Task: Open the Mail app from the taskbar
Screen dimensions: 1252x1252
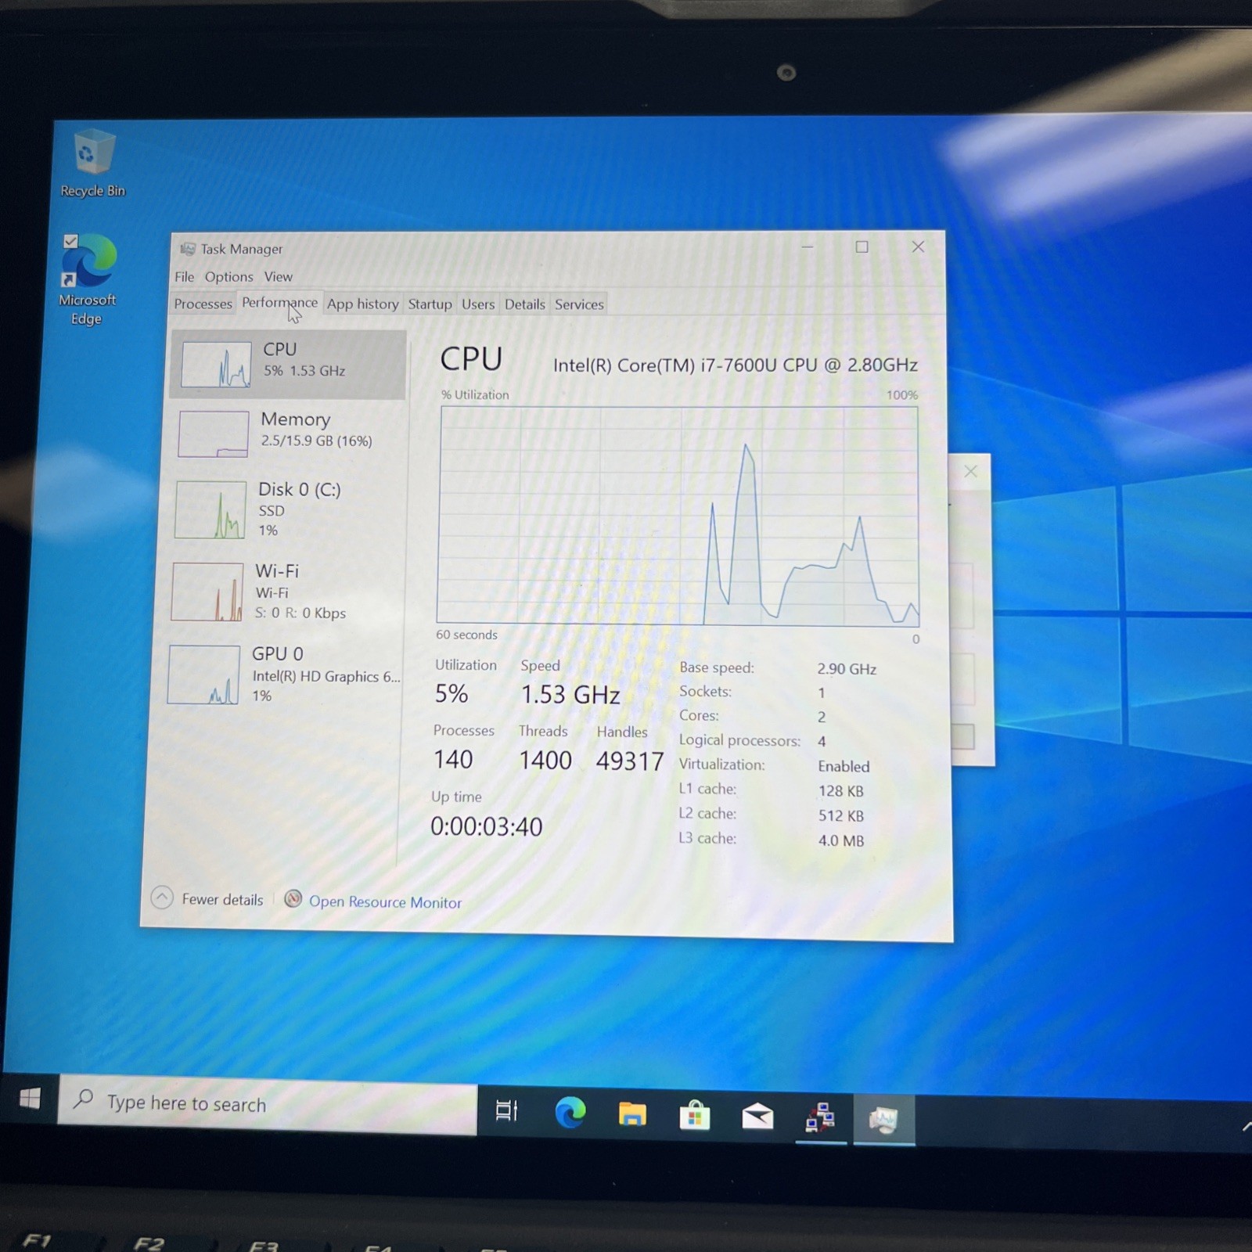Action: (757, 1117)
